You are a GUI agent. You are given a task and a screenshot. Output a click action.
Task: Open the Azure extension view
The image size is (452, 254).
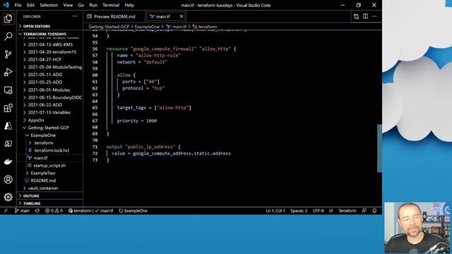[x=8, y=126]
